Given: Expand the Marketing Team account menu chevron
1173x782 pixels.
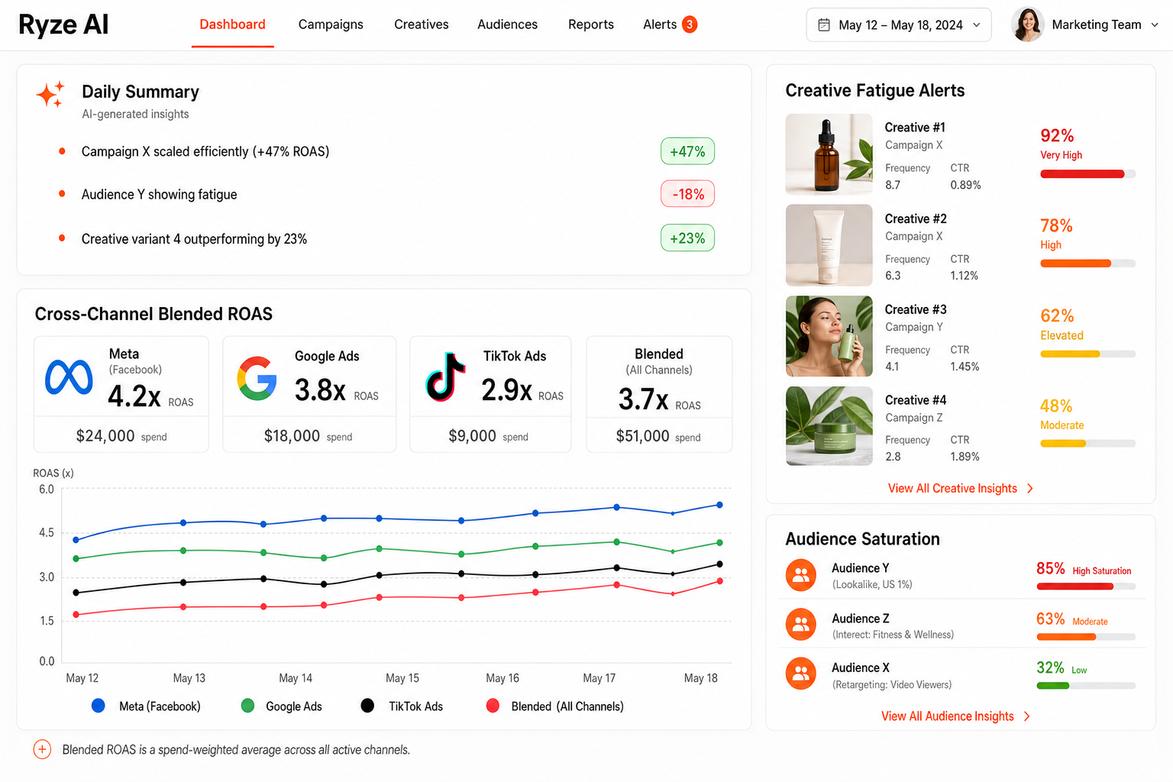Looking at the screenshot, I should [1155, 25].
